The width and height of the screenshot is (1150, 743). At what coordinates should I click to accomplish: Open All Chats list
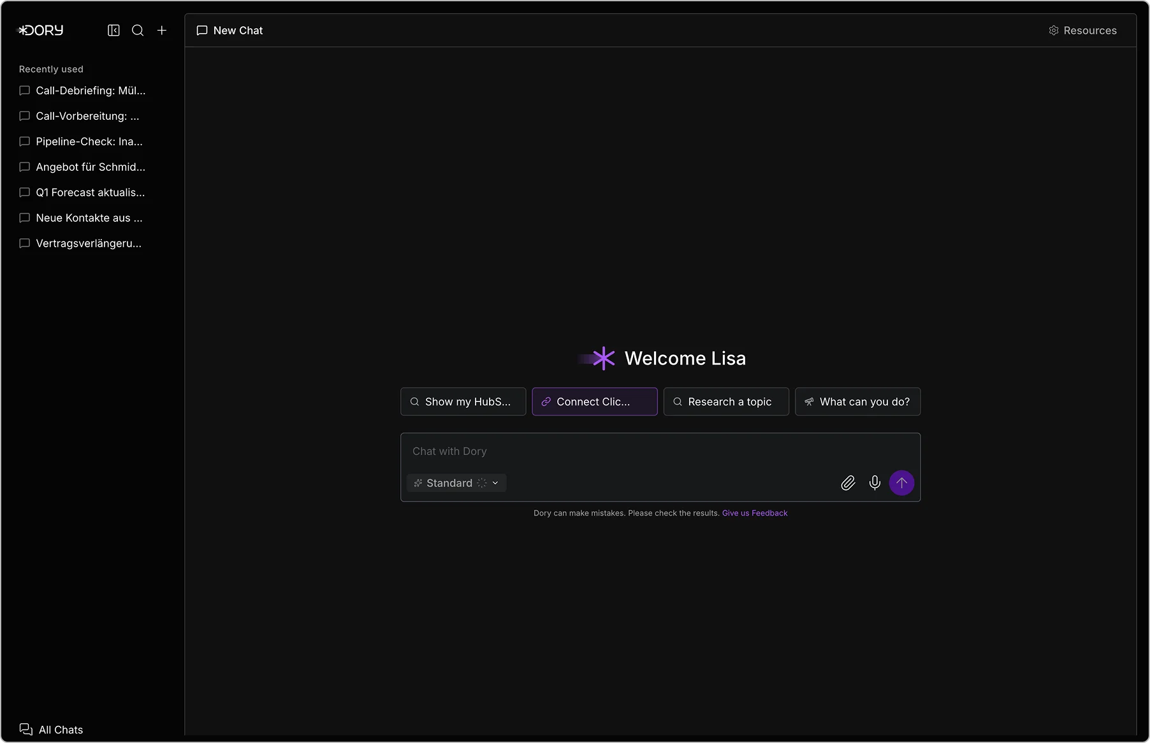(x=52, y=730)
